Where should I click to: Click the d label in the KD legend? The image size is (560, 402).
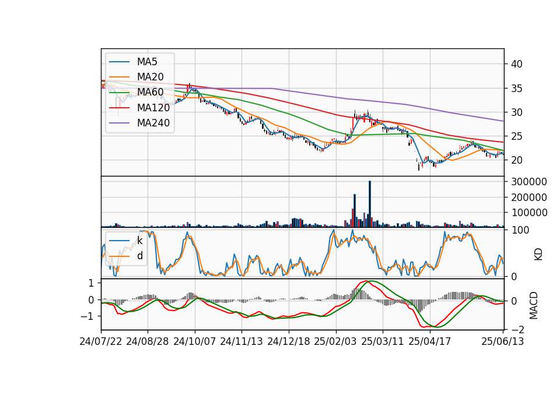(x=139, y=256)
